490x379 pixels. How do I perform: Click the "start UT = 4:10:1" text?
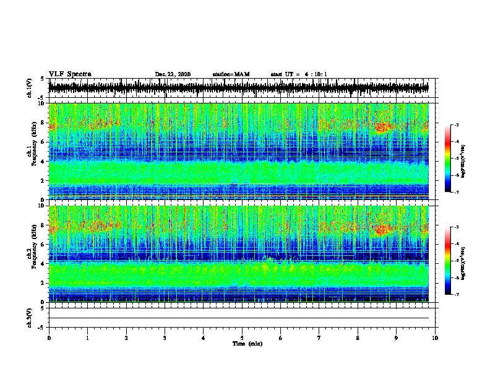coord(299,74)
